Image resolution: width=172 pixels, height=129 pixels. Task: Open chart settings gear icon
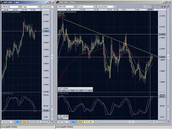(165, 7)
